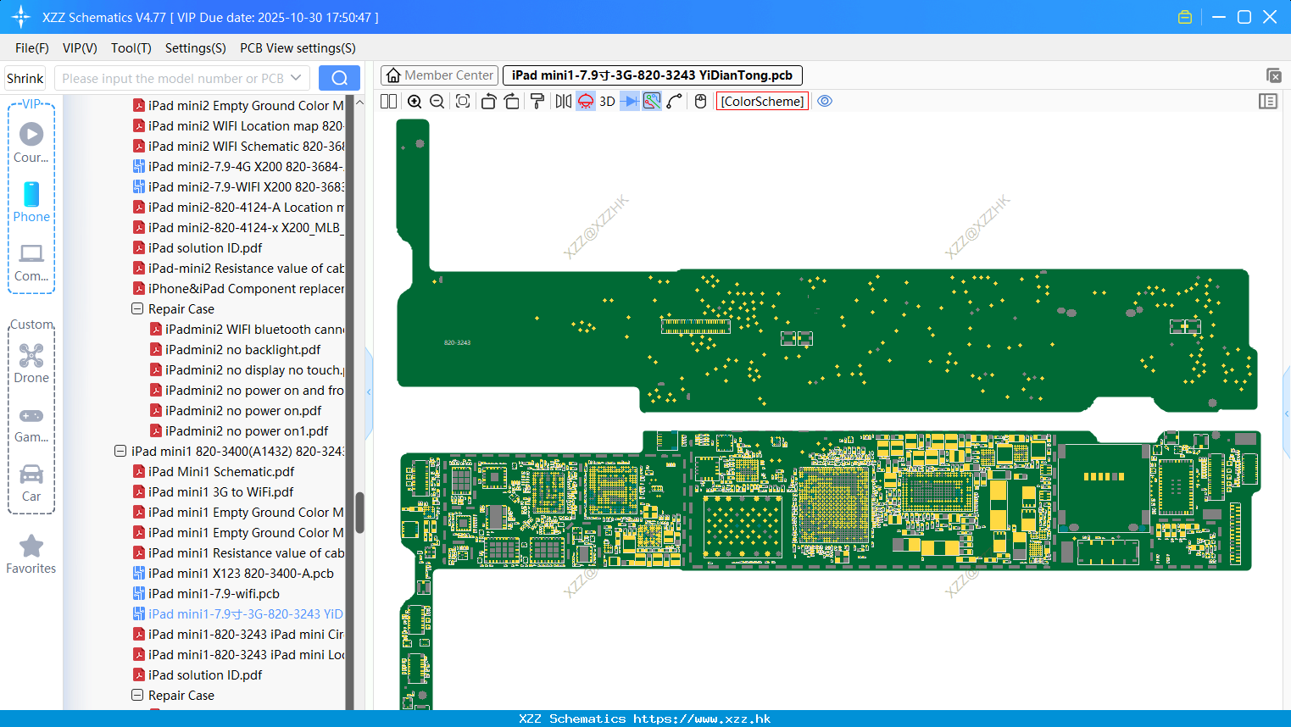This screenshot has width=1291, height=727.
Task: Toggle the red lamp highlight tool
Action: coord(586,102)
